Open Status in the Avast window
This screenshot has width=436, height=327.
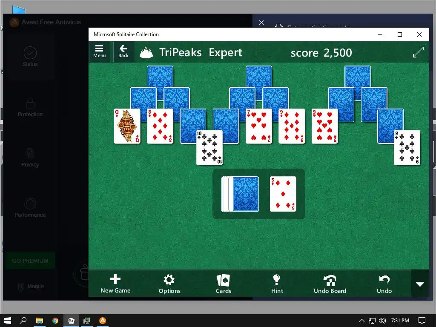pos(30,57)
